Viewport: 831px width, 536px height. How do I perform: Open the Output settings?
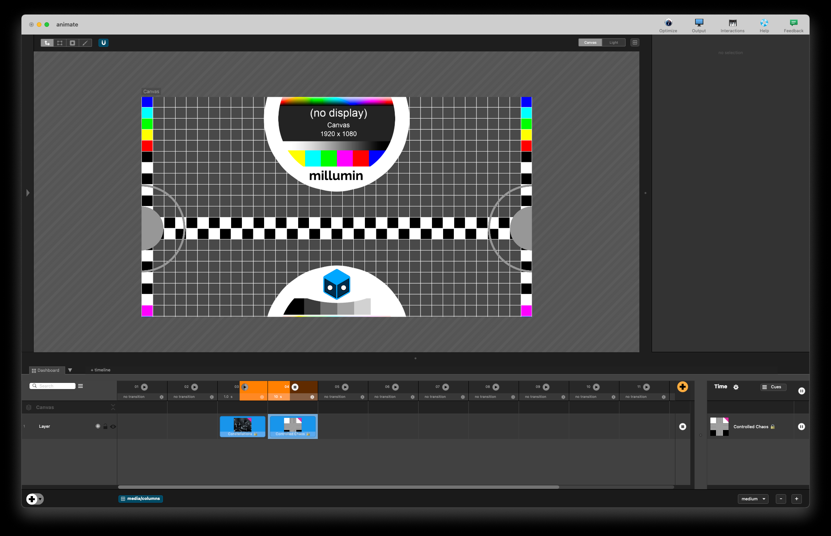point(699,25)
